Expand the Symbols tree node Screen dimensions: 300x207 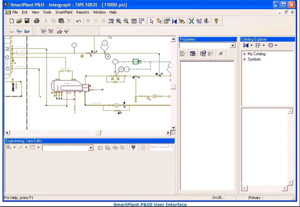click(244, 59)
